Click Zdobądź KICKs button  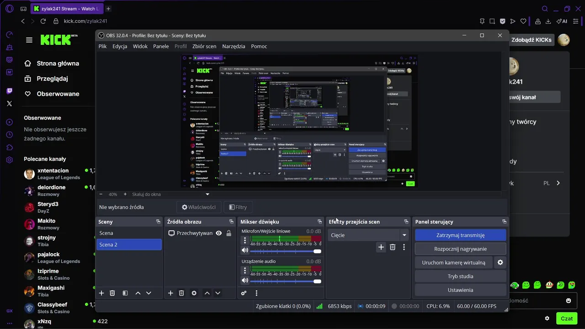(x=531, y=40)
